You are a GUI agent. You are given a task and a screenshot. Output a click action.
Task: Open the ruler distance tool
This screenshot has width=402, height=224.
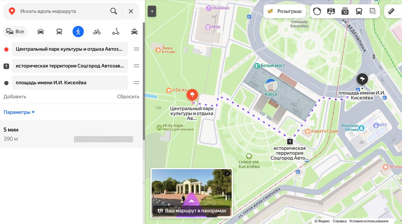pyautogui.click(x=391, y=11)
